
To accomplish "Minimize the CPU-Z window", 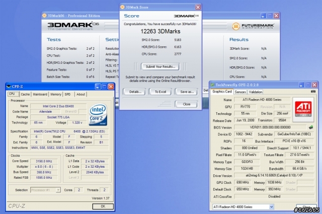I will coord(98,87).
